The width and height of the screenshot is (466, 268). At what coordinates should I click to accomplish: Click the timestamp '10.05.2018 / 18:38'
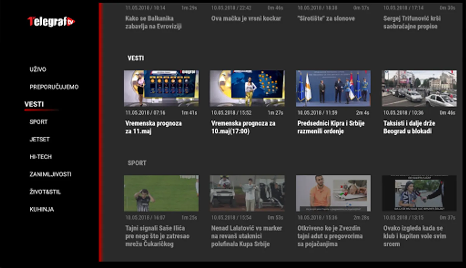coord(317,8)
